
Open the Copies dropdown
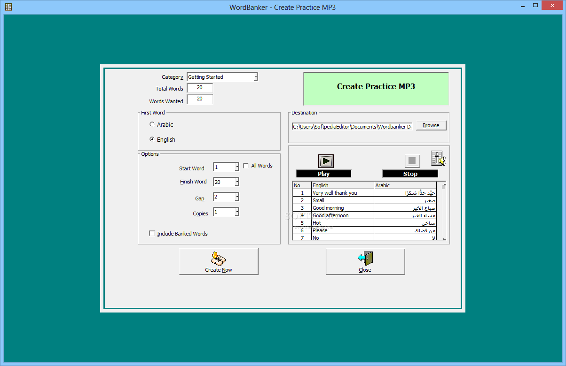(237, 212)
